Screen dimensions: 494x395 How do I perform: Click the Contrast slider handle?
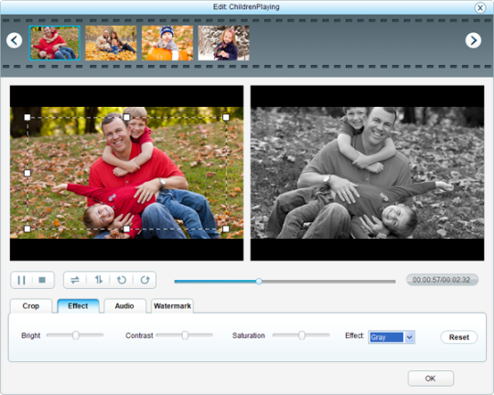click(185, 336)
